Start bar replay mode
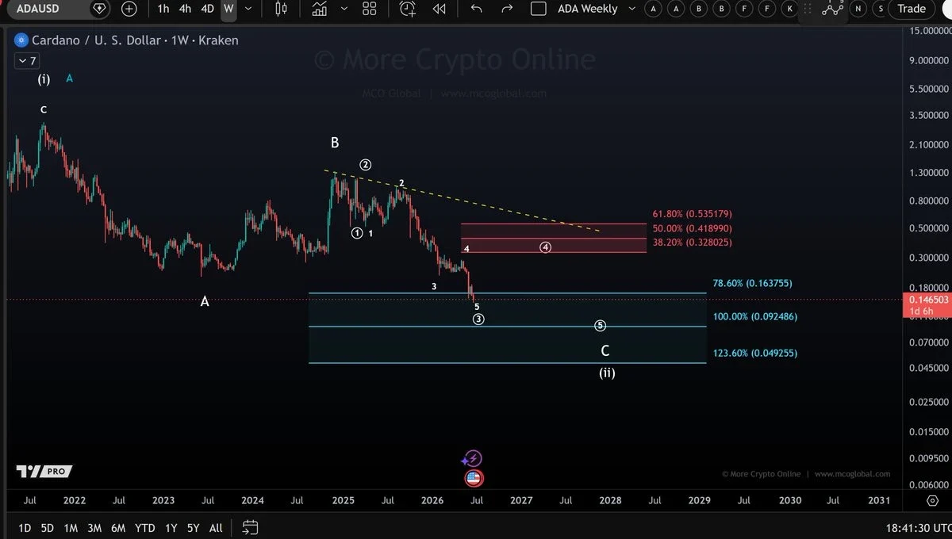This screenshot has height=539, width=952. tap(439, 9)
